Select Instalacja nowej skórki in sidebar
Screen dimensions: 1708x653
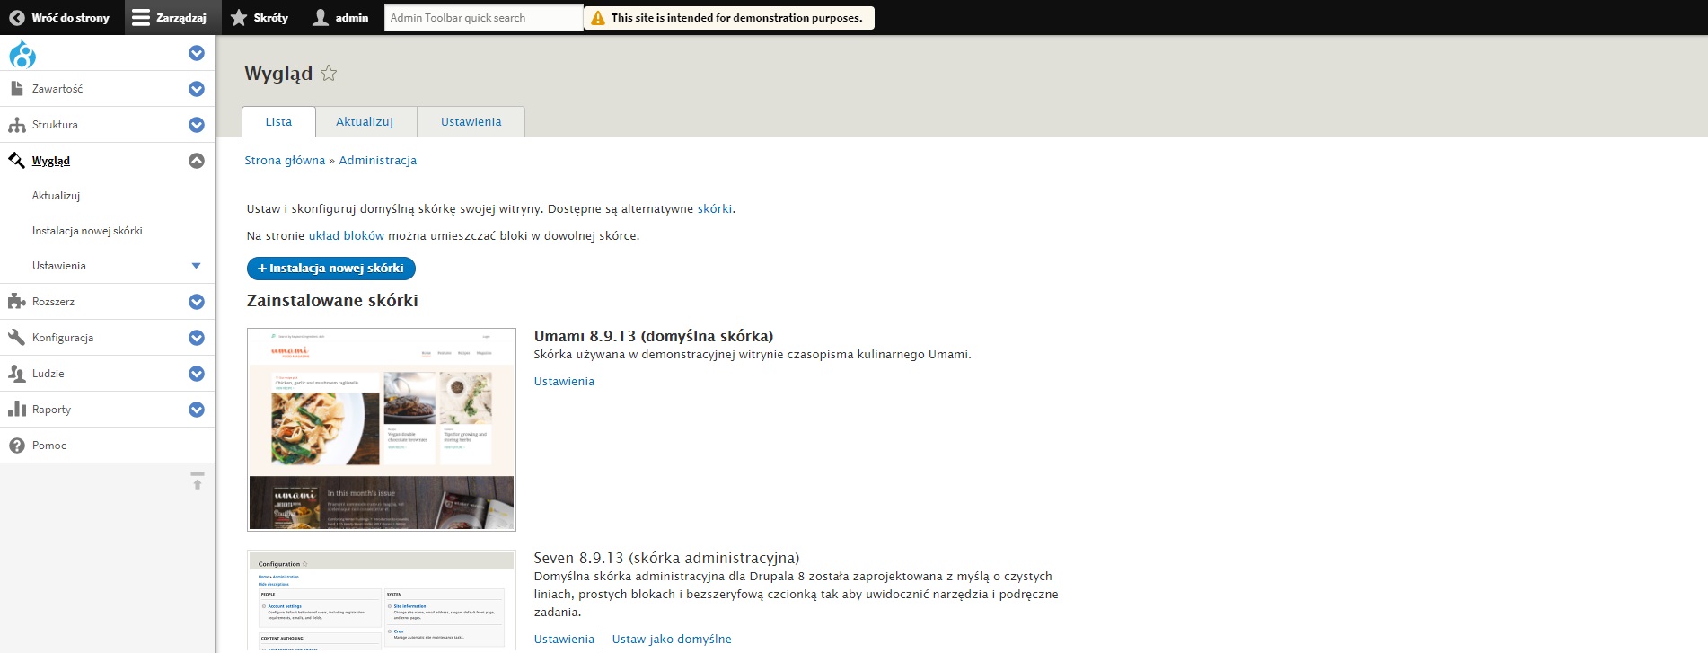pos(87,231)
